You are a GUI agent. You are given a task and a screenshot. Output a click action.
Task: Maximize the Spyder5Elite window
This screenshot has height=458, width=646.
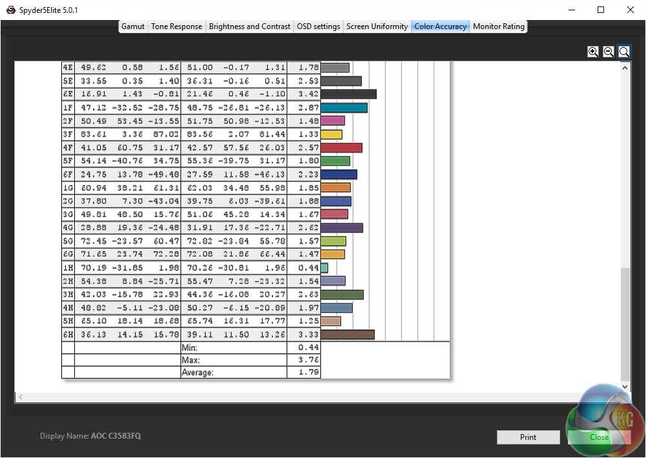601,10
